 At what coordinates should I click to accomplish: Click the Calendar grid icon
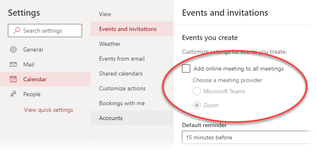(13, 79)
